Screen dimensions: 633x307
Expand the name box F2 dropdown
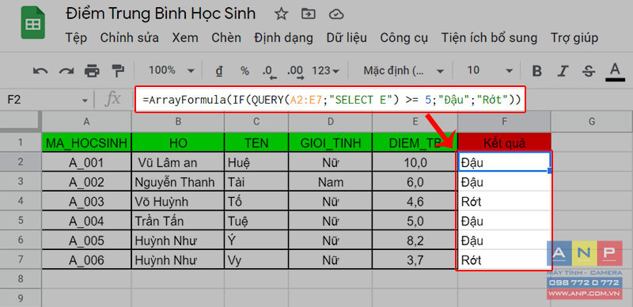[85, 100]
